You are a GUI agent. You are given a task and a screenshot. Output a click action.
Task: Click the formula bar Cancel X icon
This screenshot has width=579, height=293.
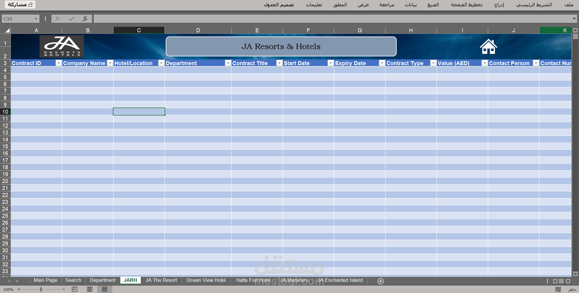tap(58, 19)
